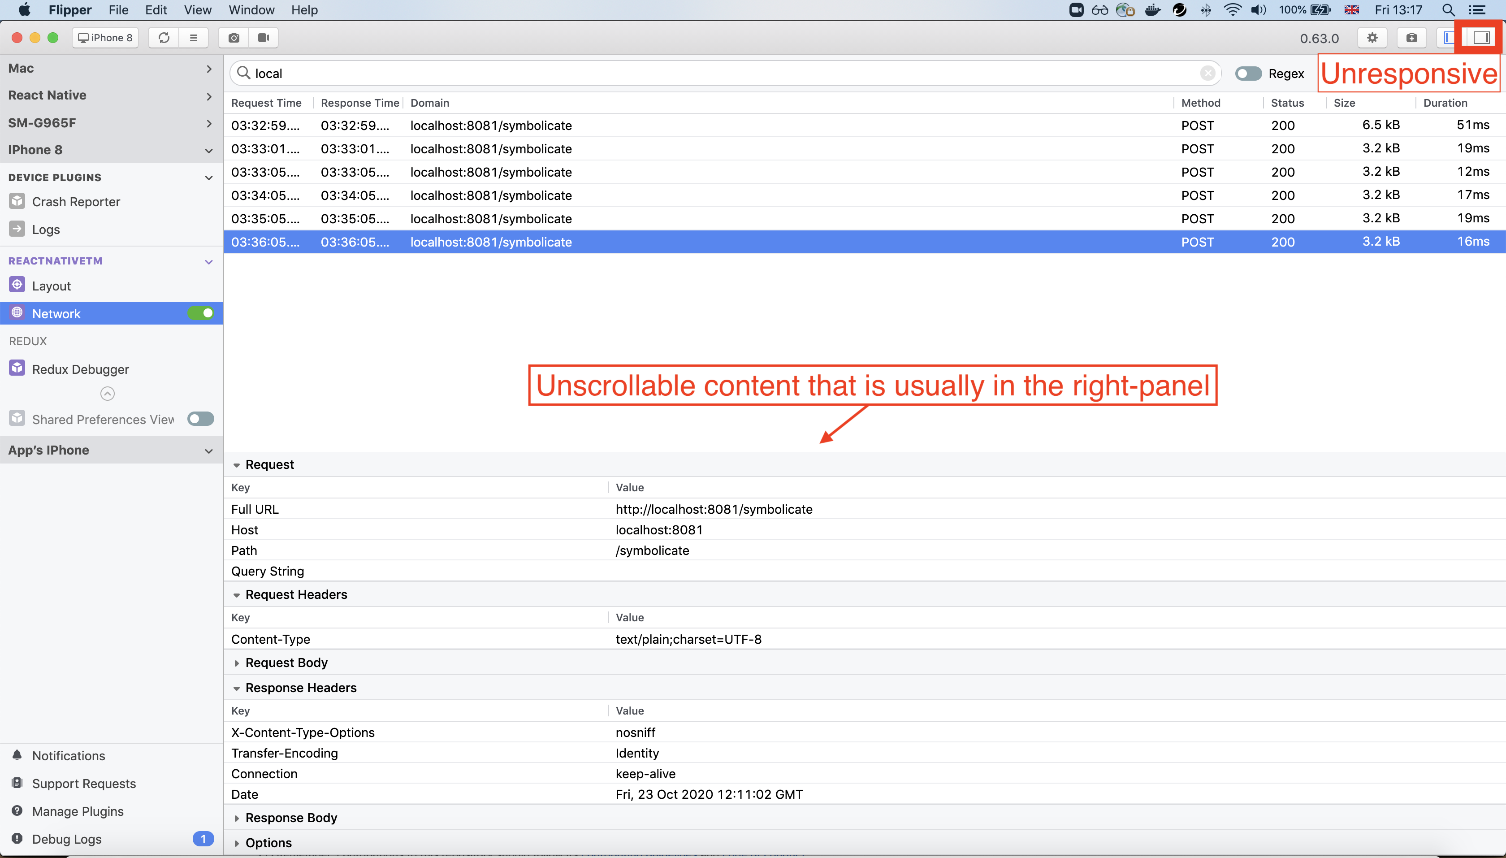Image resolution: width=1506 pixels, height=858 pixels.
Task: Open the Redux Debugger plugin
Action: [x=80, y=368]
